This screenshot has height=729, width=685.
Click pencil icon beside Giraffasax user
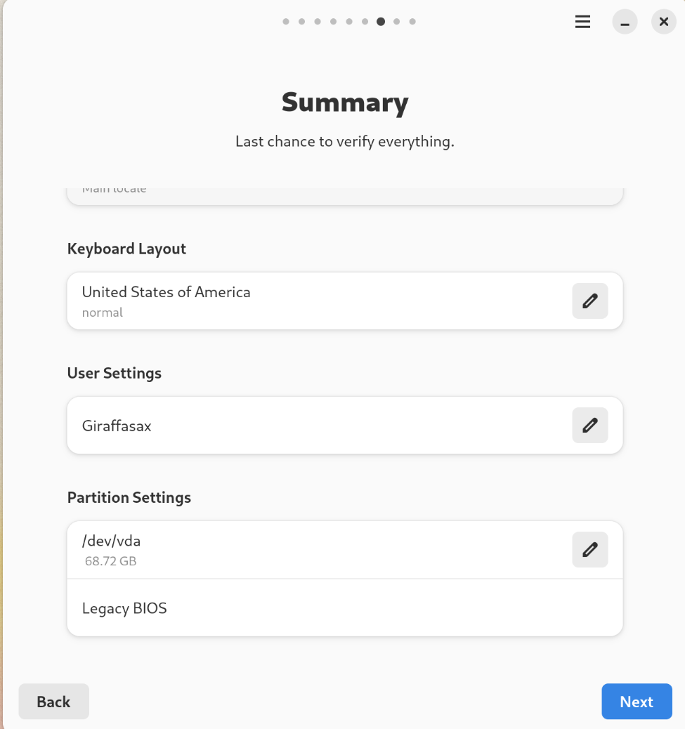pyautogui.click(x=589, y=426)
